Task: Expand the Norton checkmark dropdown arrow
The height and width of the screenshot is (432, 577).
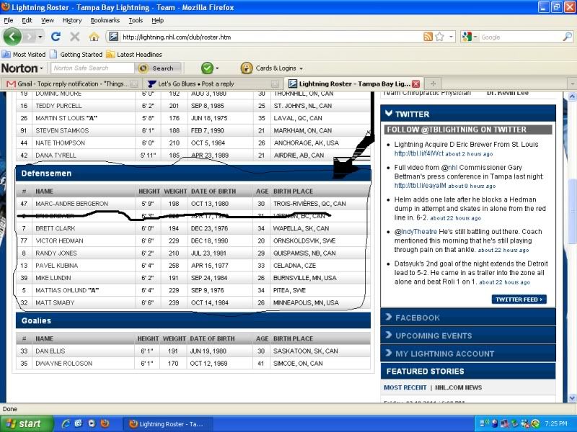Action: pos(217,68)
